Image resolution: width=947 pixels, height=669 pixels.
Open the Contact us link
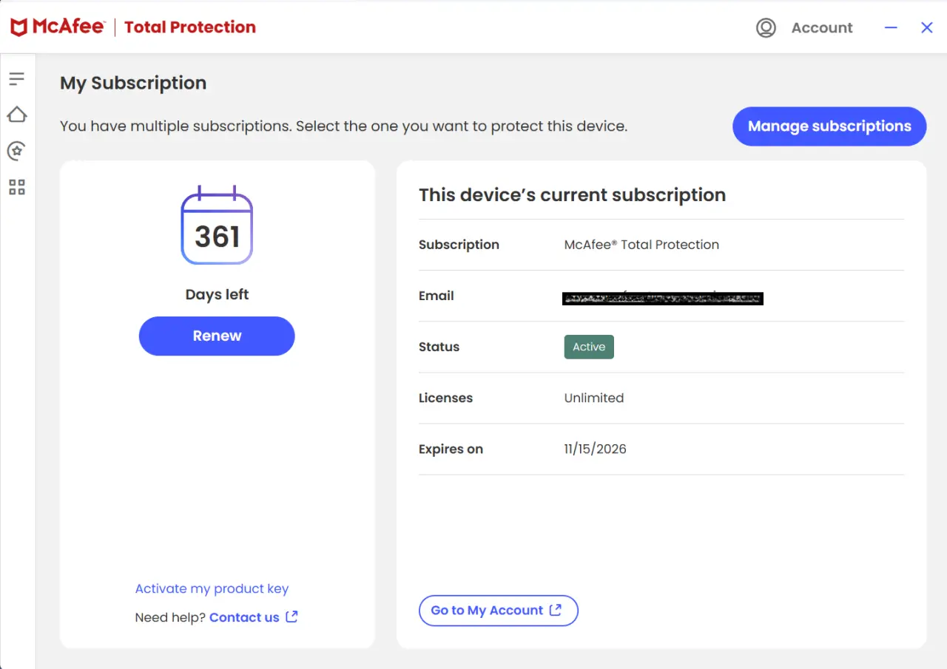[244, 617]
